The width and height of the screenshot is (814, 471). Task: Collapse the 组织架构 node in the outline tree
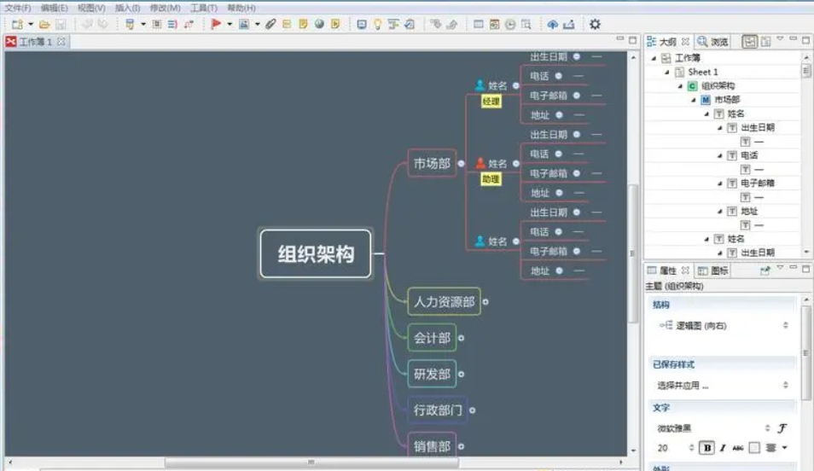pyautogui.click(x=680, y=85)
